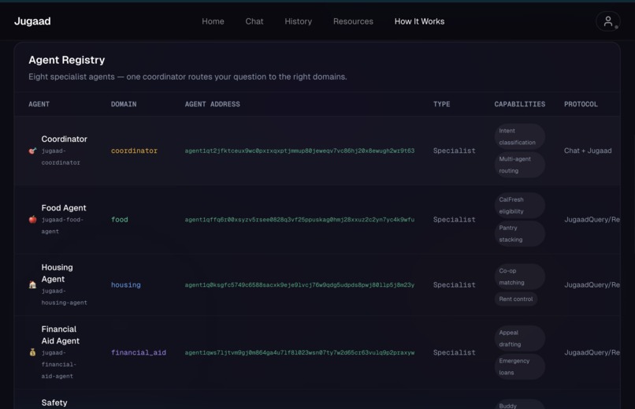Select the Housing Agent name
Image resolution: width=635 pixels, height=409 pixels.
tap(57, 273)
